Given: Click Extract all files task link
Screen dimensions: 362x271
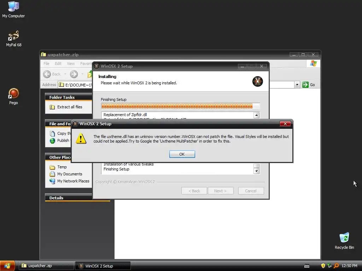Looking at the screenshot, I should click(x=70, y=107).
